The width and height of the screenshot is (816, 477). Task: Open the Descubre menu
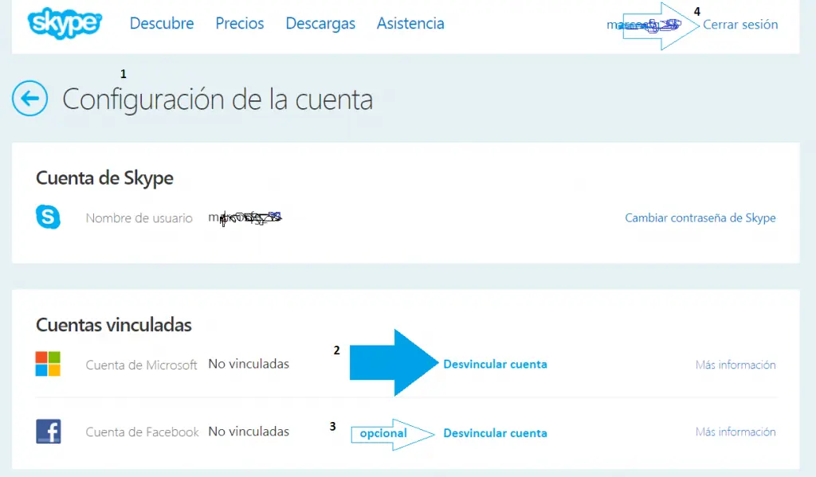coord(162,23)
